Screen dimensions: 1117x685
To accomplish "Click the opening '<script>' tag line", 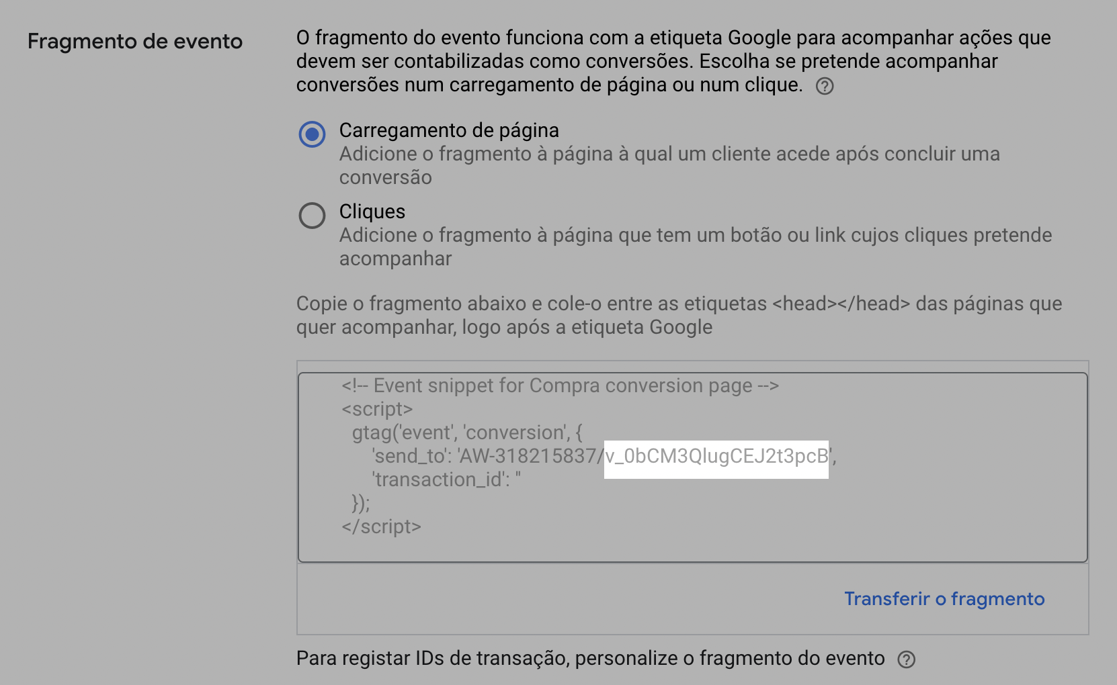I will (377, 409).
